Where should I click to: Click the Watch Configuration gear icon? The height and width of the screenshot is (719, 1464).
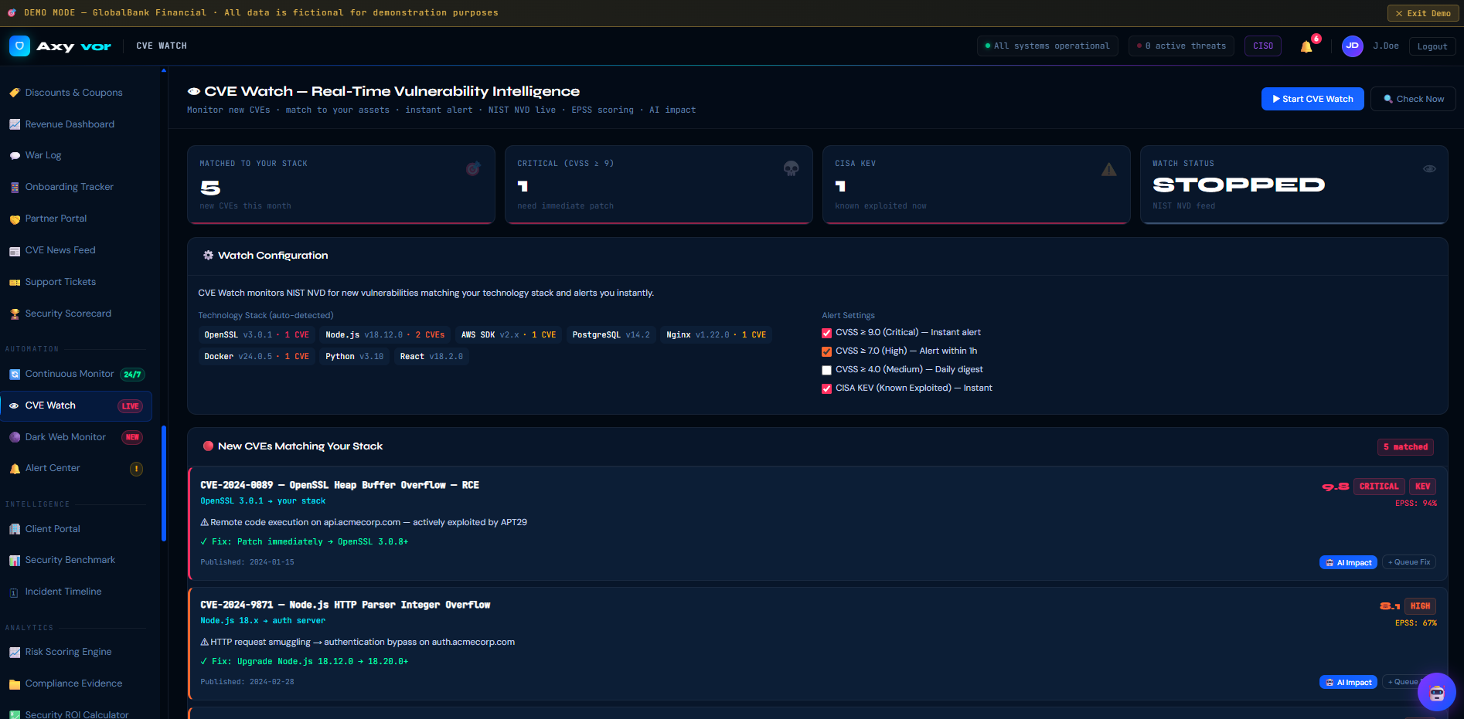(208, 255)
